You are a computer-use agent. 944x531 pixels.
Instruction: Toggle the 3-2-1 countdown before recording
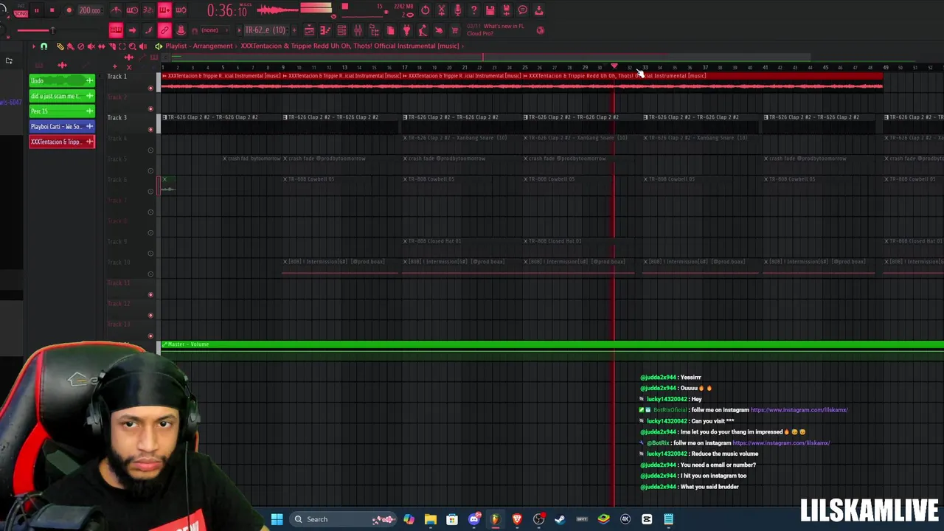tap(148, 10)
